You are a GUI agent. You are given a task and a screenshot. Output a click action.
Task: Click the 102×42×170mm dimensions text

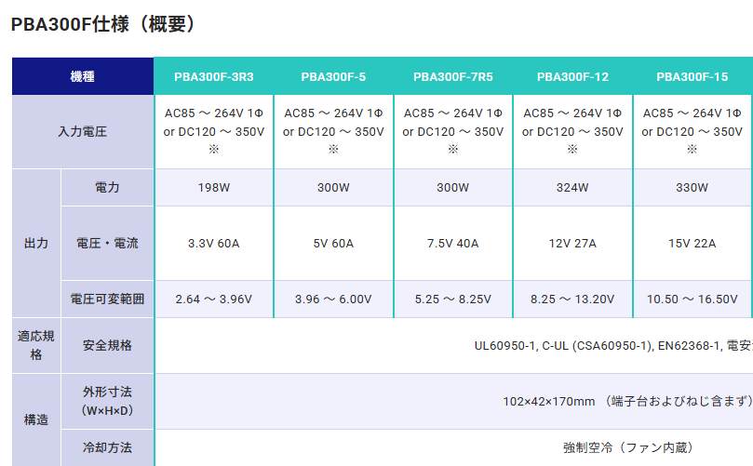point(627,401)
